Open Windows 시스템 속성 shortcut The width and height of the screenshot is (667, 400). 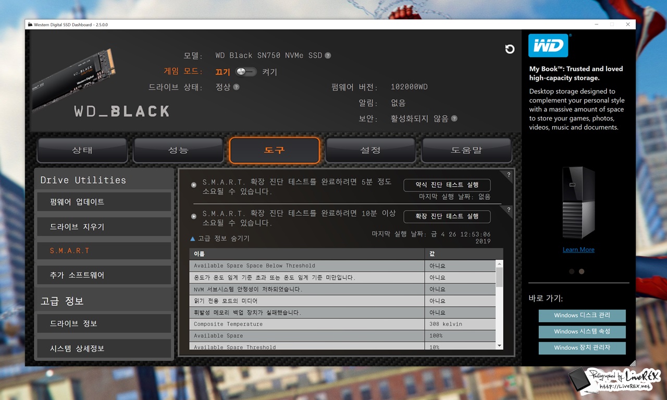click(x=582, y=331)
